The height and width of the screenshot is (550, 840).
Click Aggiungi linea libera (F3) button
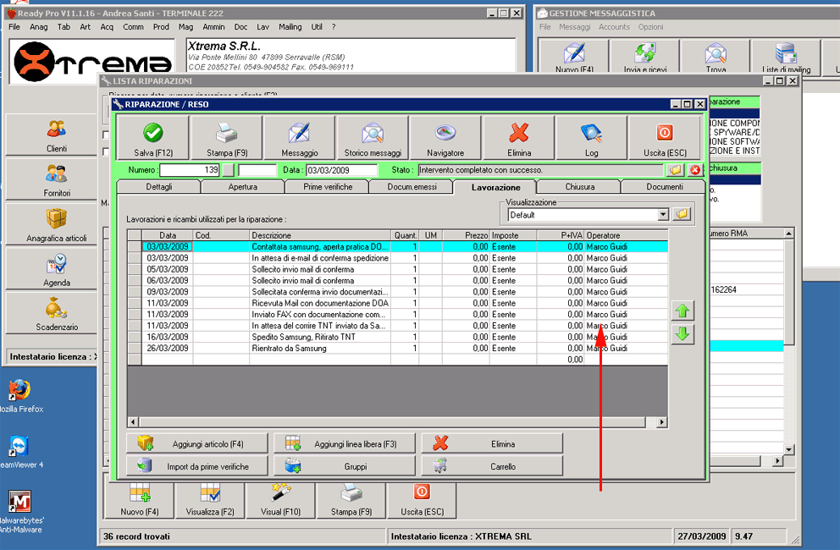pyautogui.click(x=345, y=443)
